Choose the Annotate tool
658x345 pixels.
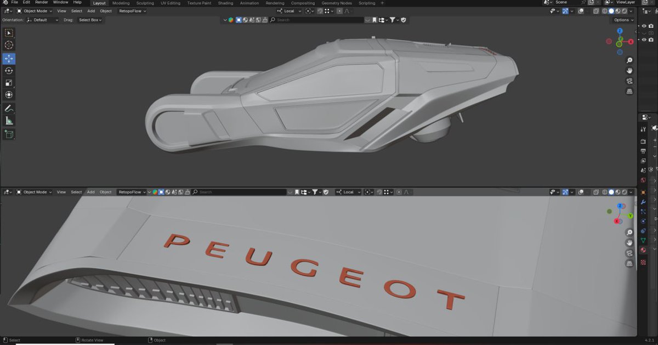(9, 109)
